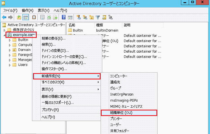Sort by the 説明 column header
Viewport: 210px width, 134px height.
coord(143,25)
